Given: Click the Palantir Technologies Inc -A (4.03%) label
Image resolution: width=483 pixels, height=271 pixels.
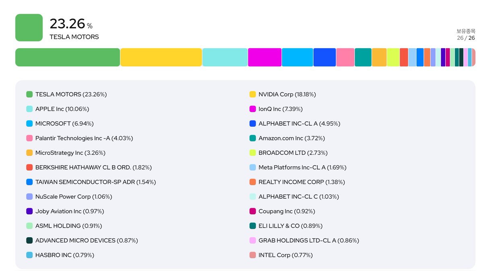Looking at the screenshot, I should point(84,138).
